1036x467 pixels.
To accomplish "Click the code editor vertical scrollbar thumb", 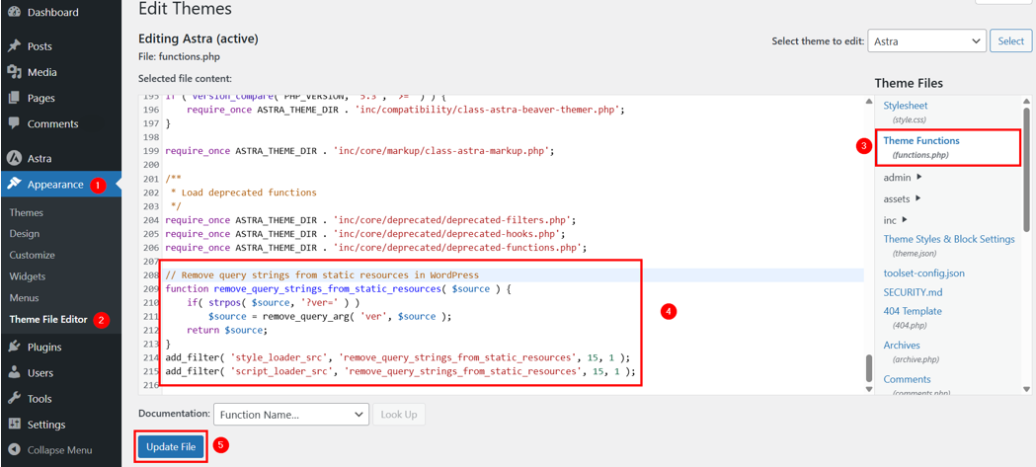I will pos(869,368).
